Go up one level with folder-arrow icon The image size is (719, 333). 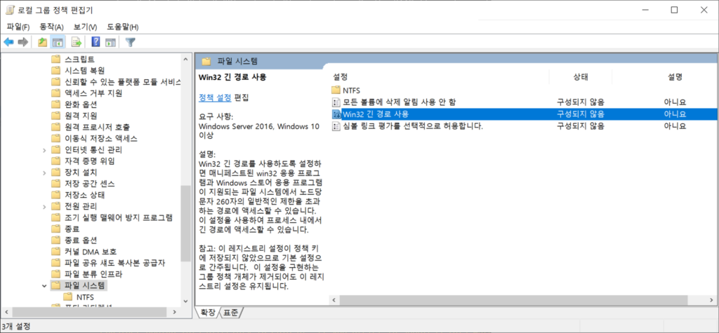coord(43,42)
